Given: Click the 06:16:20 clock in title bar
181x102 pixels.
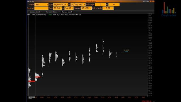Looking at the screenshot, I should coord(31,1).
